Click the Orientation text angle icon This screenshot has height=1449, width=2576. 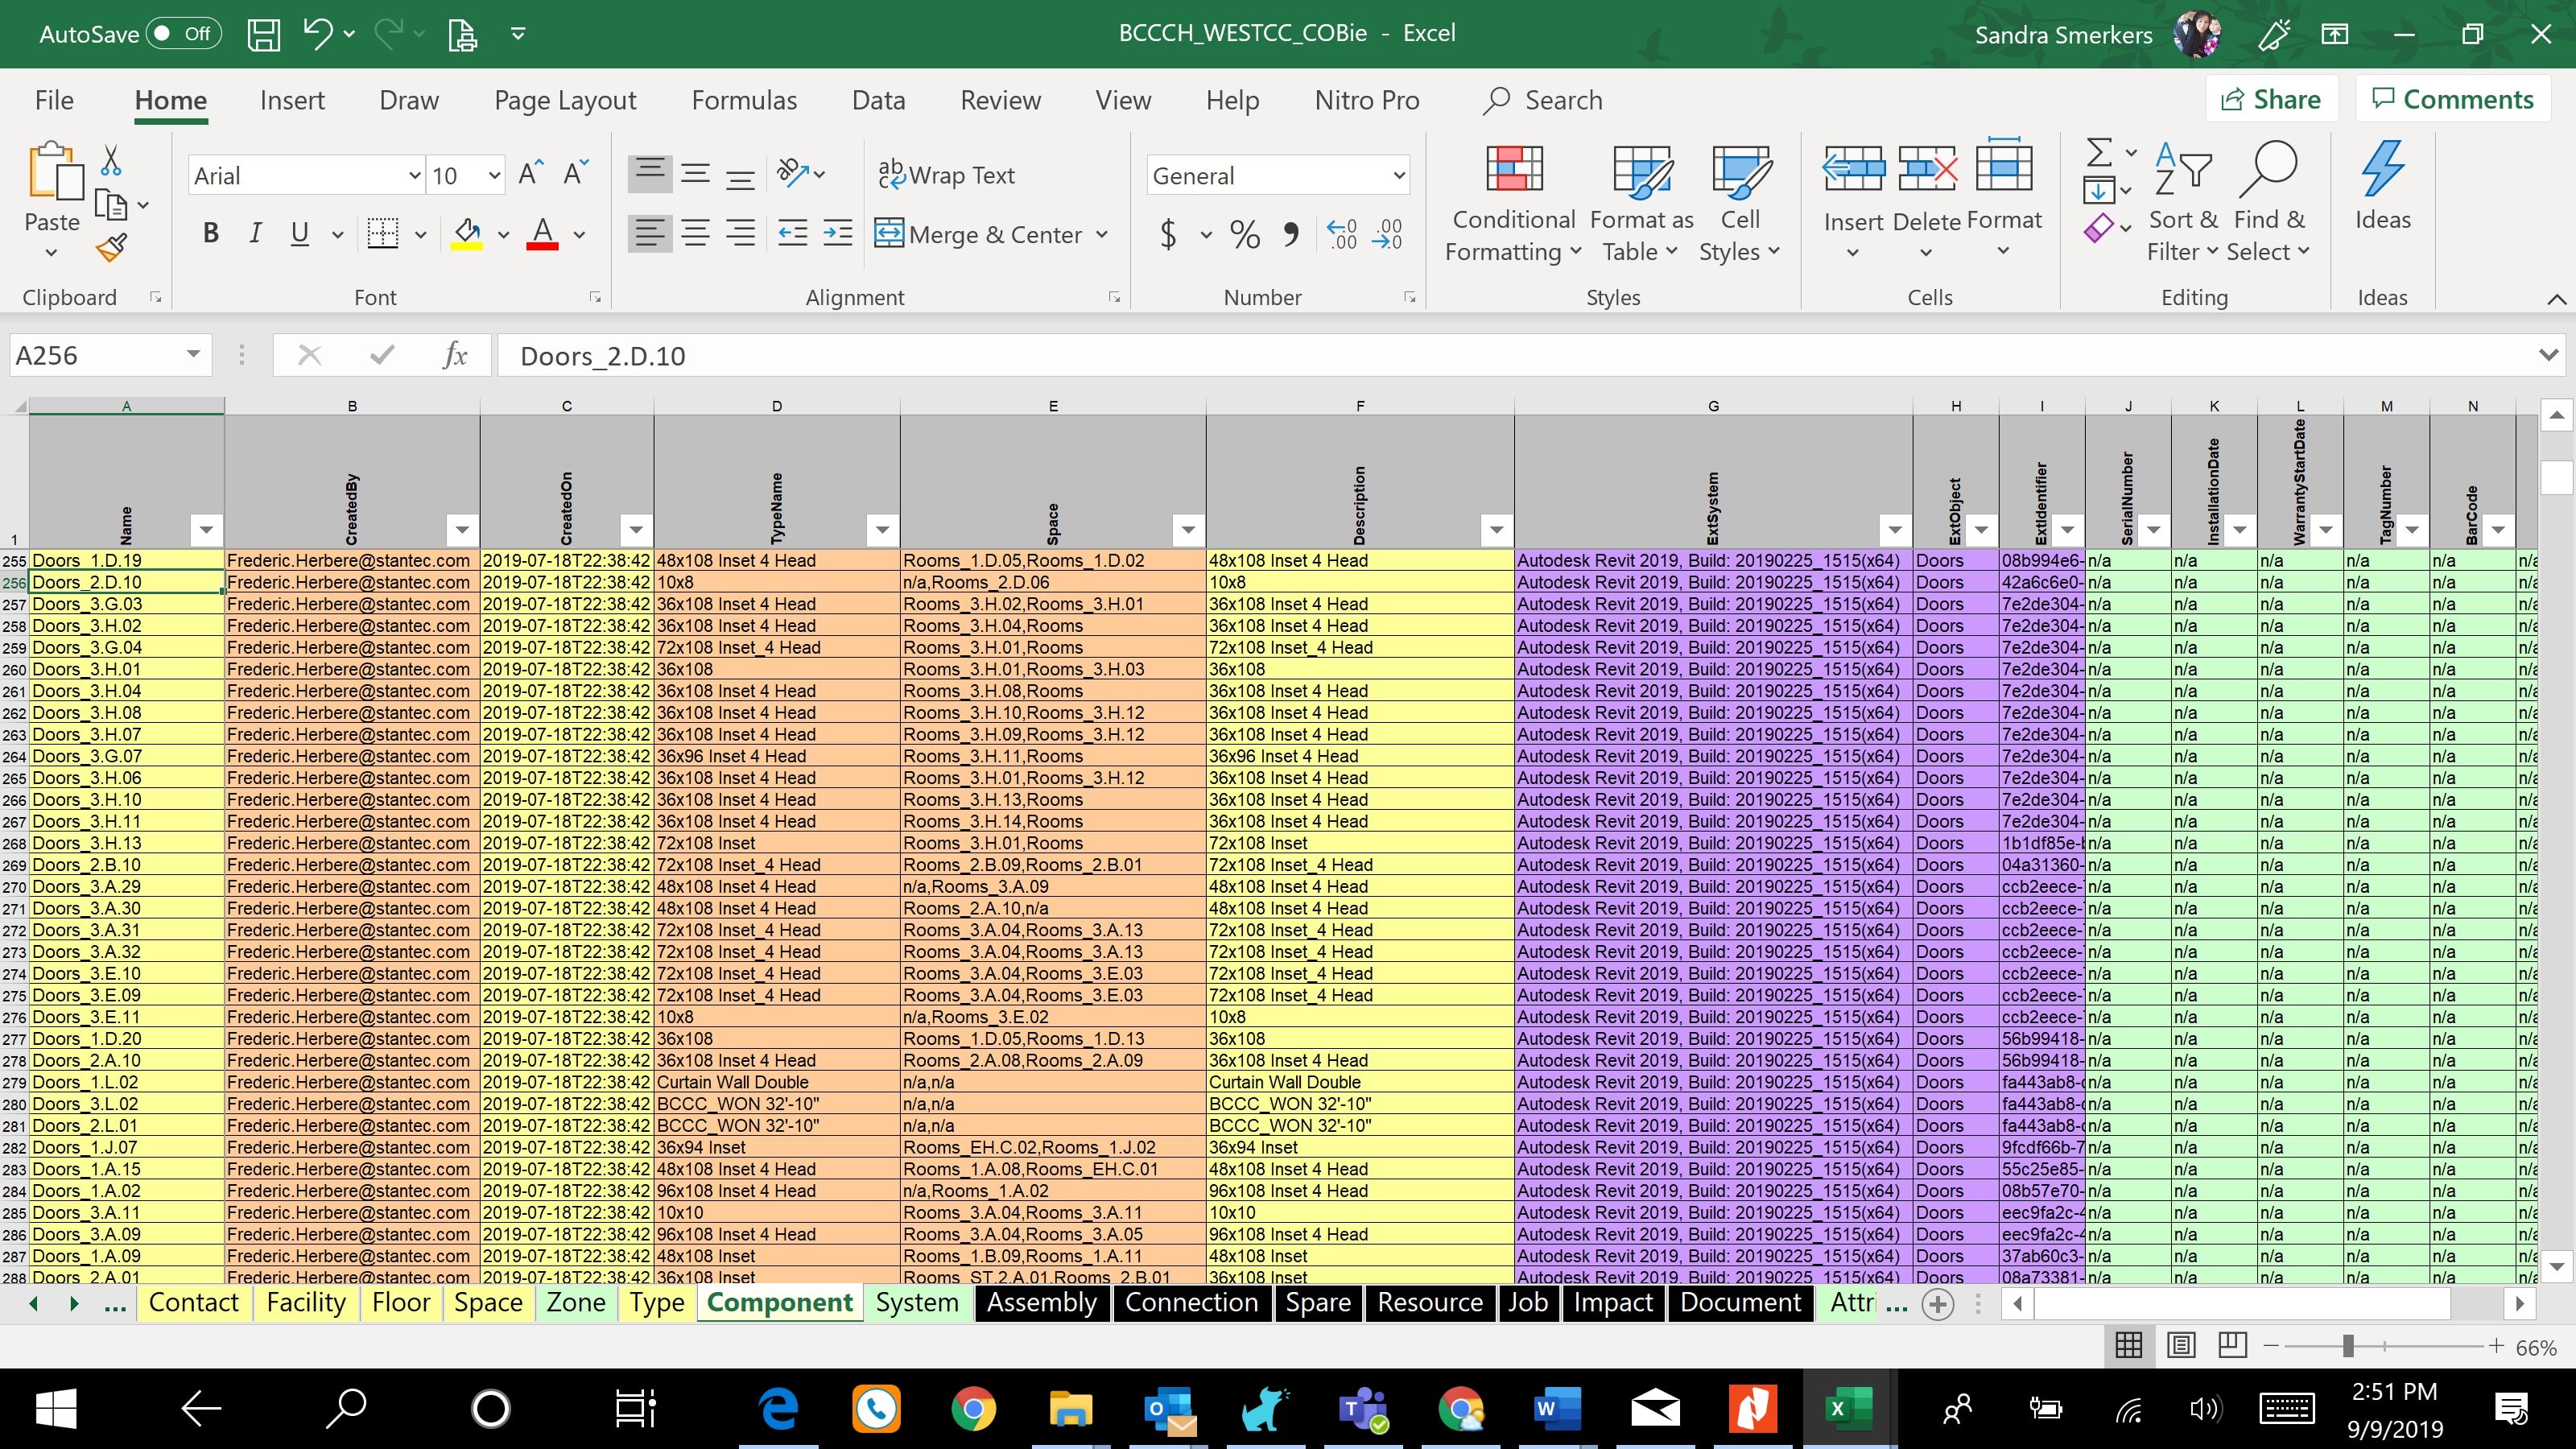coord(793,174)
